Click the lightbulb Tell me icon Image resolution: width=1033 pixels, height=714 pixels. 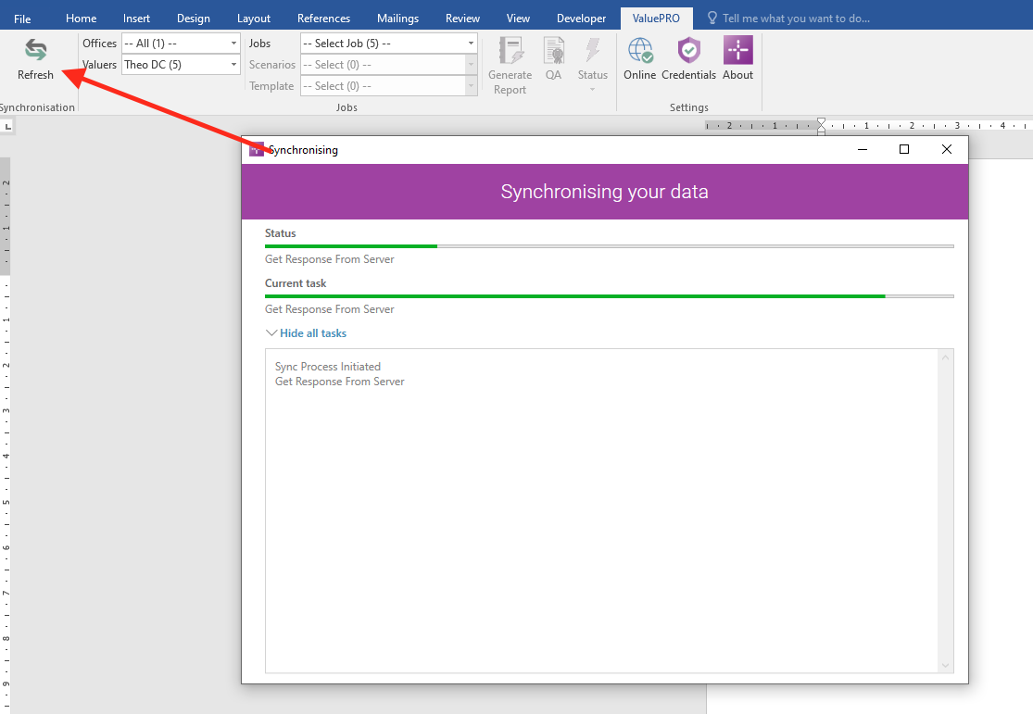coord(712,18)
